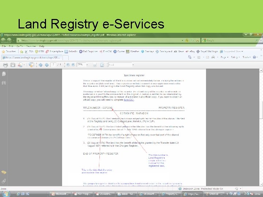Open the Comments icon in left sidebar

4,172
